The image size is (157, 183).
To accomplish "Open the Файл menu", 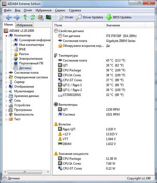I will coord(8,10).
